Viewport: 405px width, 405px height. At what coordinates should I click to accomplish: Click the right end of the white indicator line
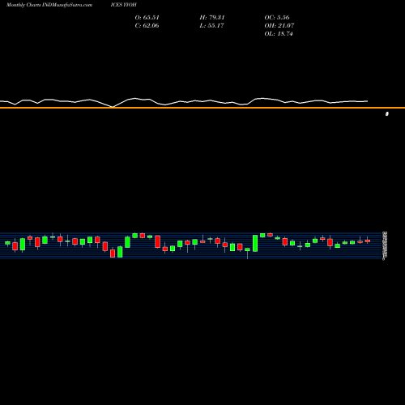(367, 101)
